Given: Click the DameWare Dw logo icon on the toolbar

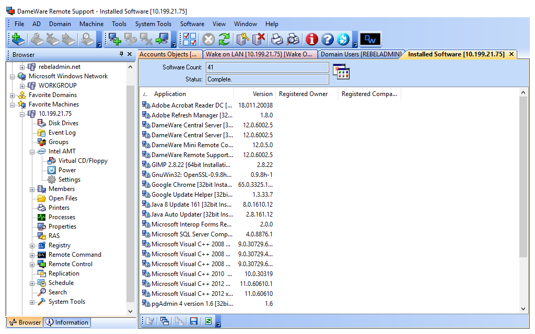Looking at the screenshot, I should pos(370,39).
